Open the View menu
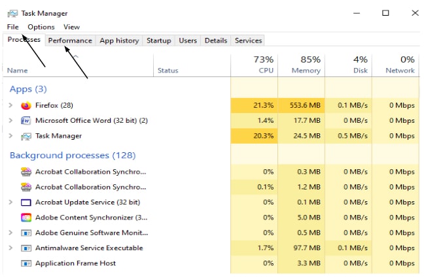Screen dimensions: 424x277 tap(72, 27)
